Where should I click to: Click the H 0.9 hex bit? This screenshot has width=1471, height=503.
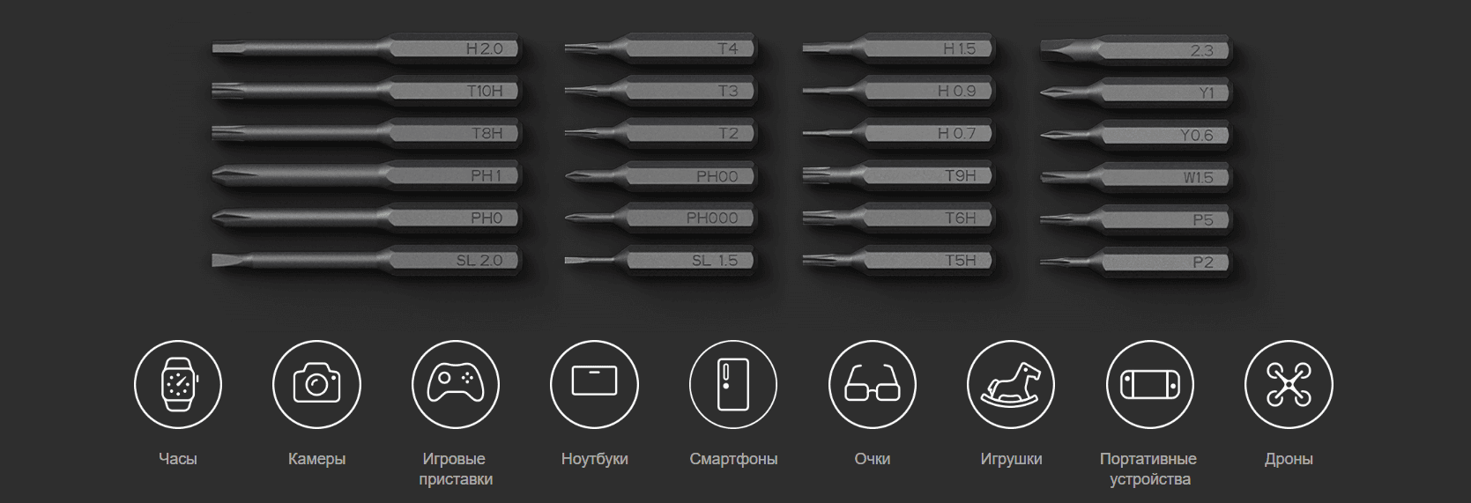point(899,91)
